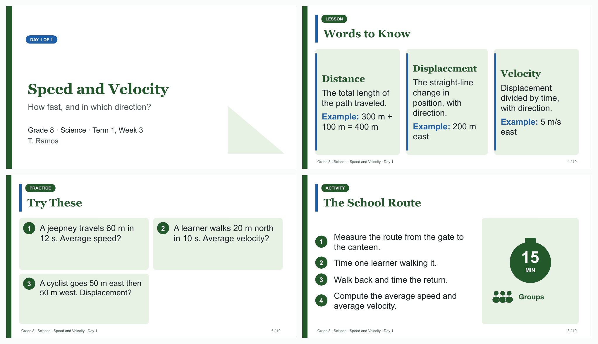Click the Groups people icon

point(502,297)
